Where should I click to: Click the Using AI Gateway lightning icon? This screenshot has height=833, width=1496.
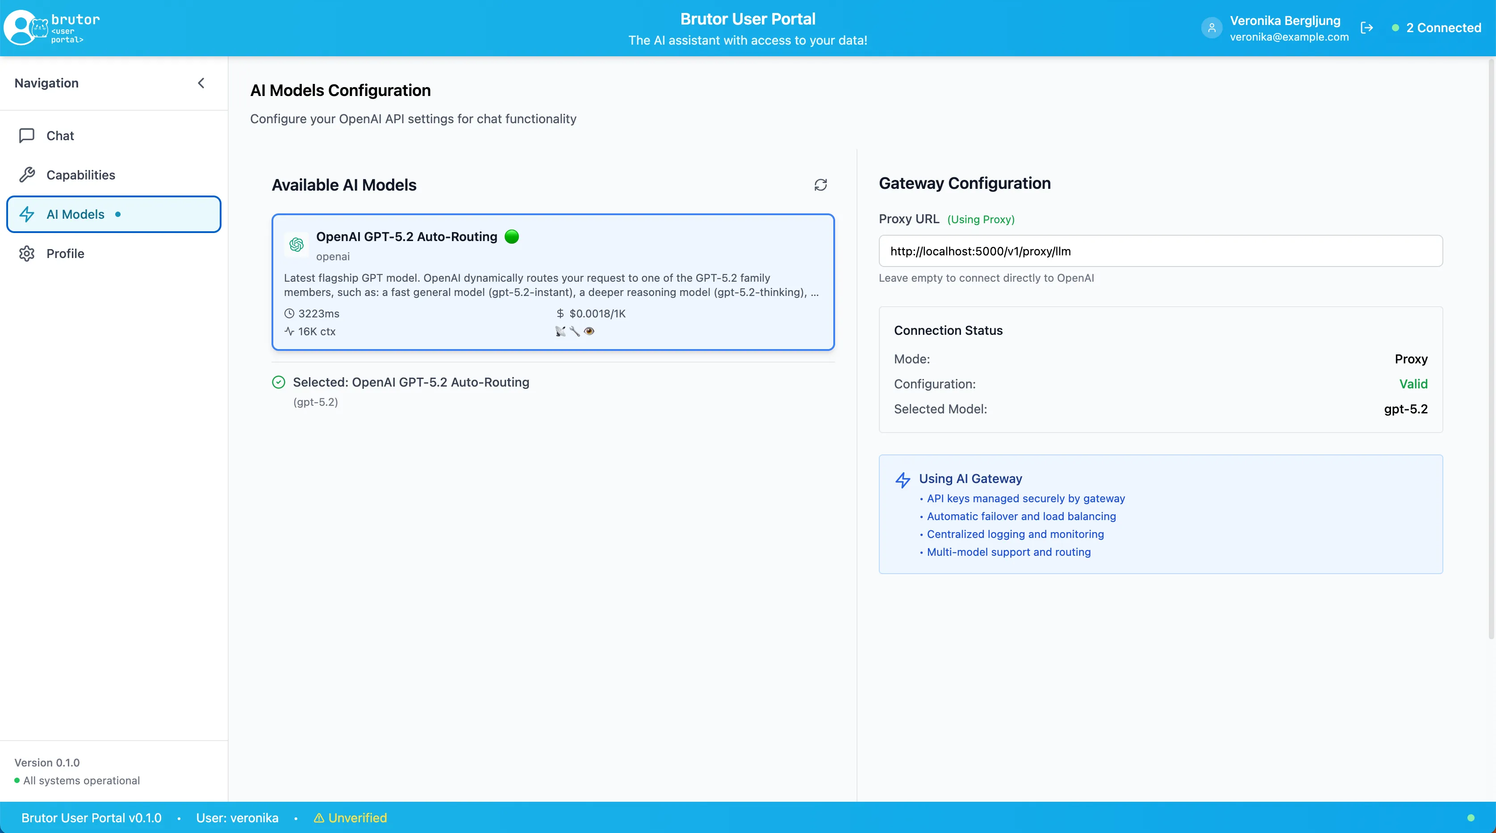(903, 480)
